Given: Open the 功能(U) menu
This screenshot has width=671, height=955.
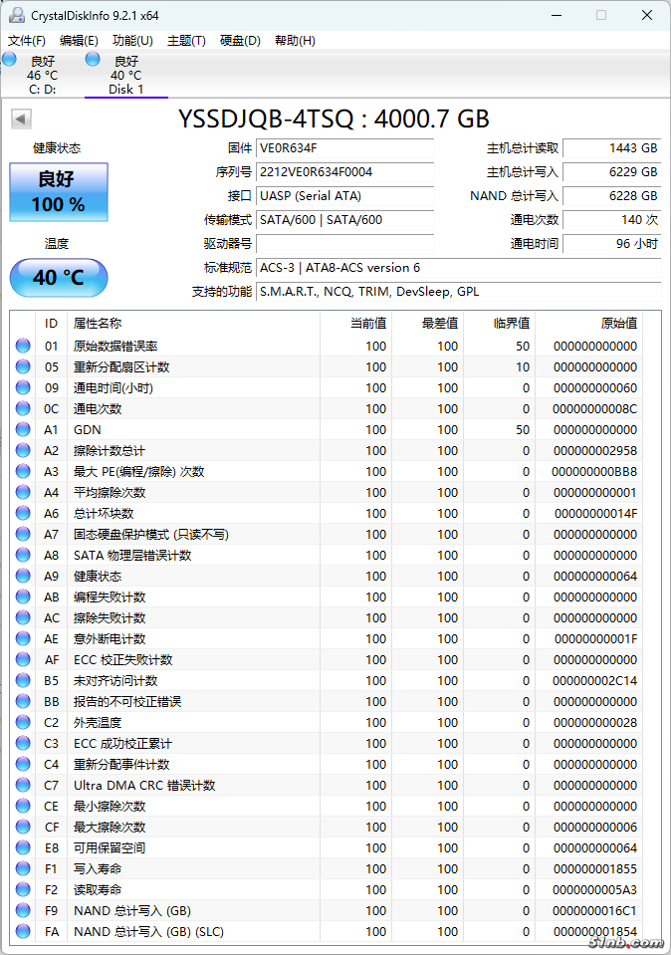Looking at the screenshot, I should pyautogui.click(x=132, y=41).
